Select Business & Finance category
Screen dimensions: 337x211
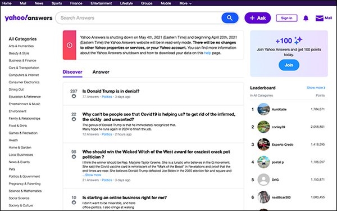pyautogui.click(x=22, y=61)
